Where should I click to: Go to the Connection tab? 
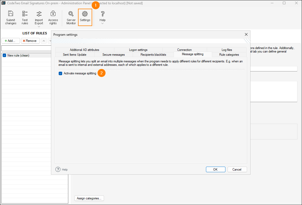point(184,50)
